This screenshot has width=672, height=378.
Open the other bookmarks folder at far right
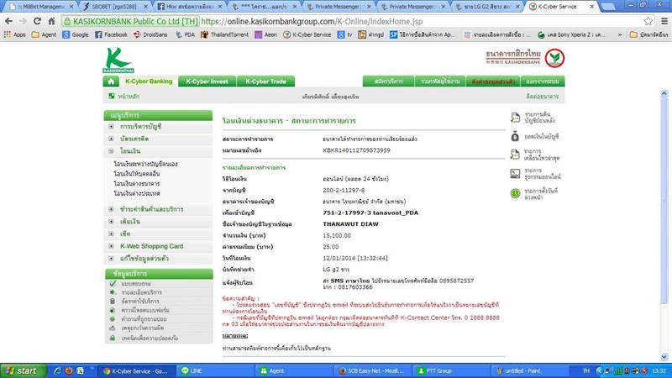(x=648, y=34)
